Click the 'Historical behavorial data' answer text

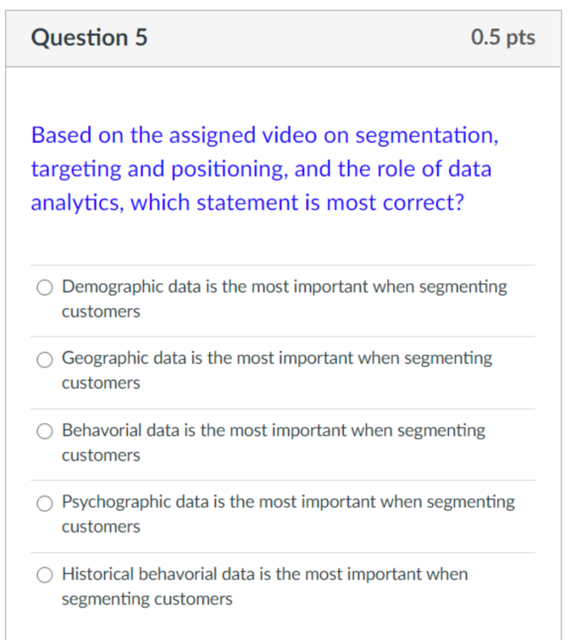[x=264, y=574]
